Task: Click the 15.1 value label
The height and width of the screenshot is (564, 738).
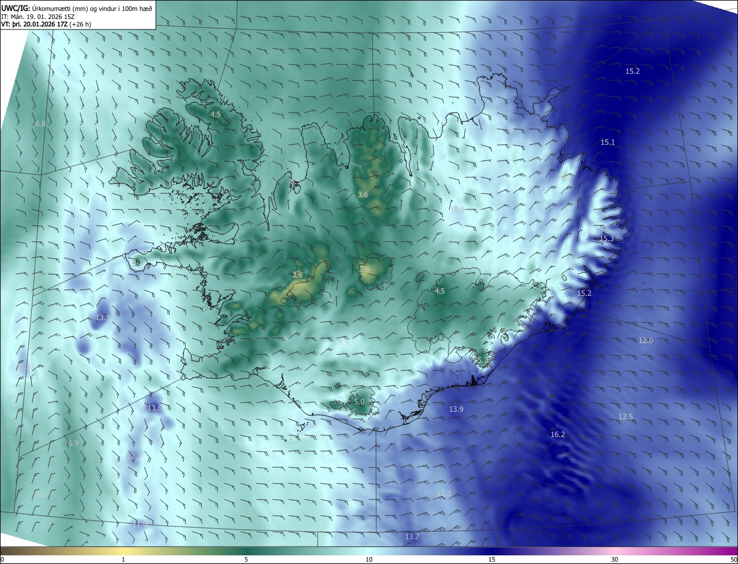Action: pos(608,142)
